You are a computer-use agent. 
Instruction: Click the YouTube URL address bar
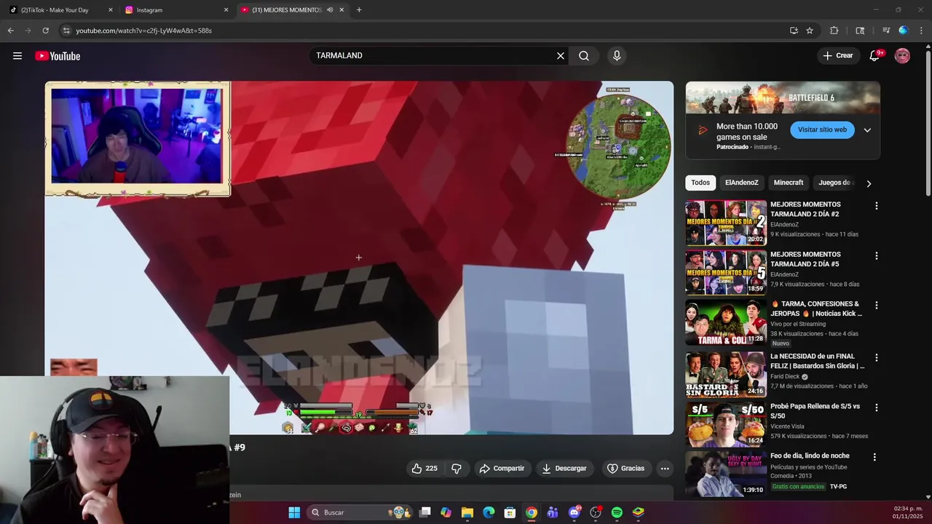pos(422,31)
